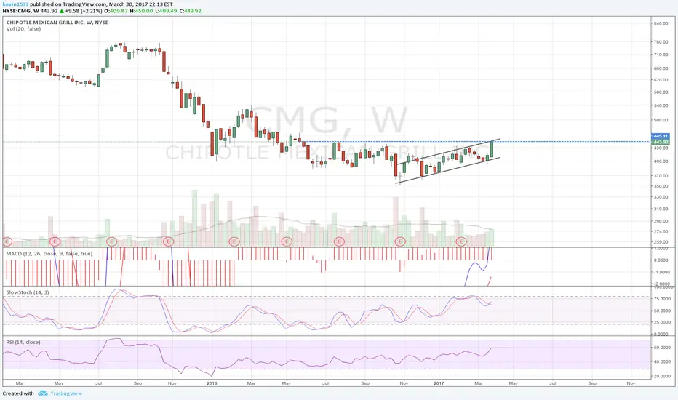Click the +9.58 (+2.21%) change value

(84, 11)
